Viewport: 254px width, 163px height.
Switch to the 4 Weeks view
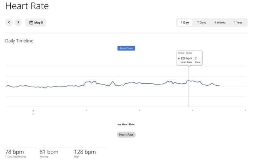tap(220, 23)
